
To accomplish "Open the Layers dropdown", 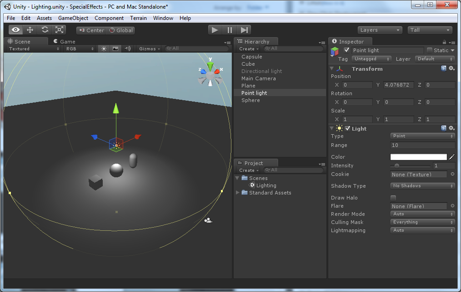I will point(380,30).
